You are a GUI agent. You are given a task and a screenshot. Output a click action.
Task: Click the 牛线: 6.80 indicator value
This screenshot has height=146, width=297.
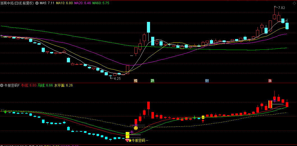pyautogui.click(x=29, y=86)
